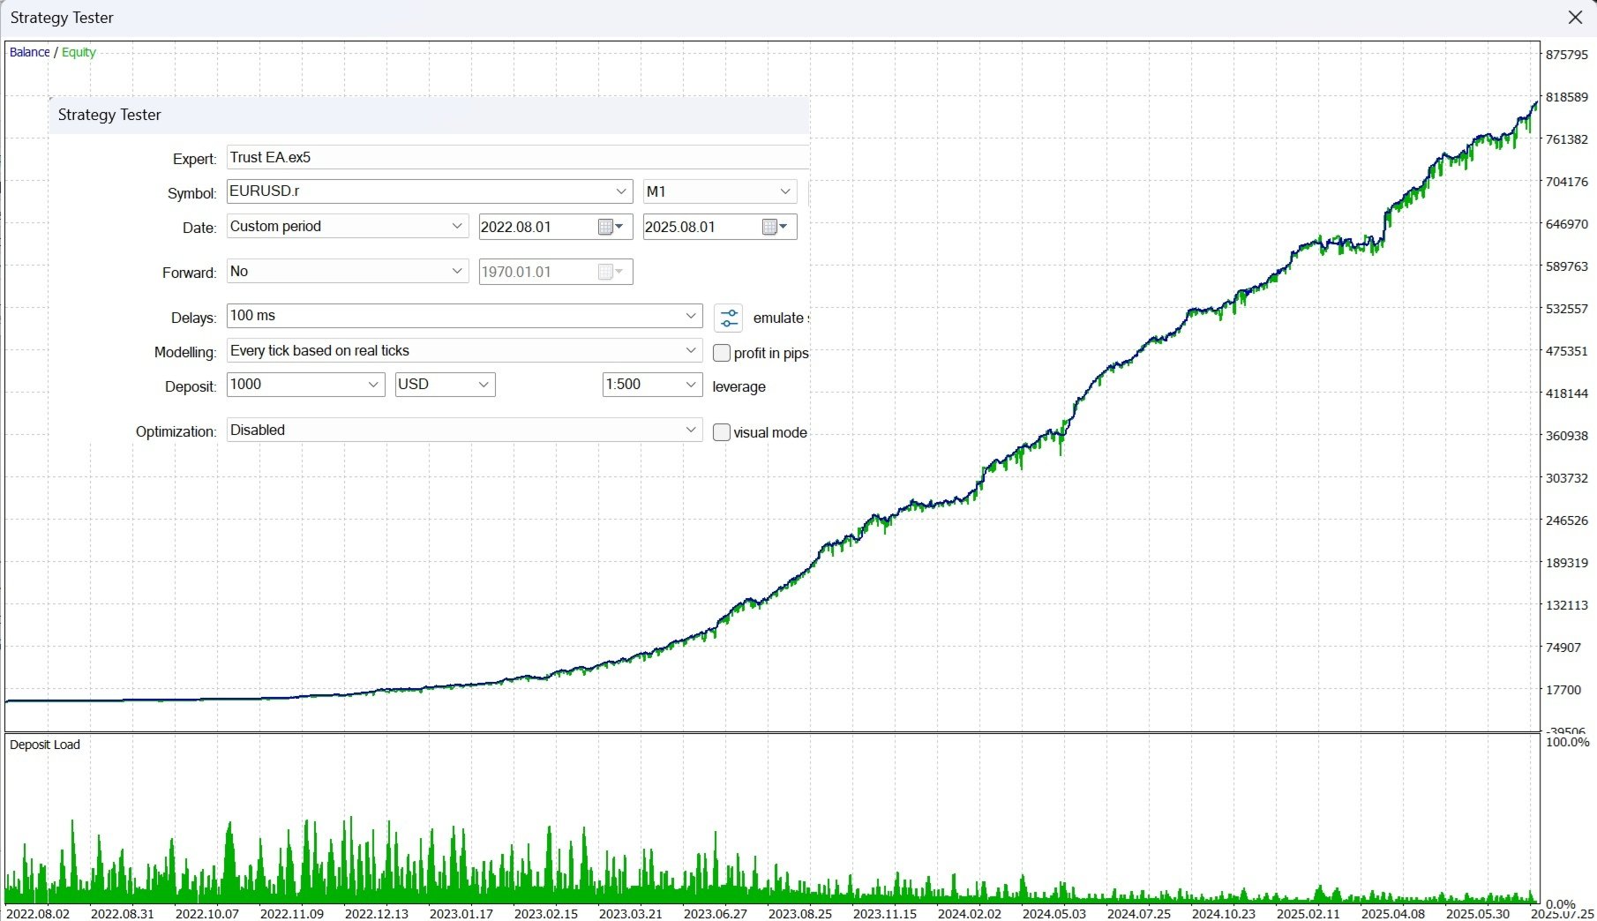Close the Strategy Tester window
Viewport: 1597px width, 921px height.
tap(1575, 18)
